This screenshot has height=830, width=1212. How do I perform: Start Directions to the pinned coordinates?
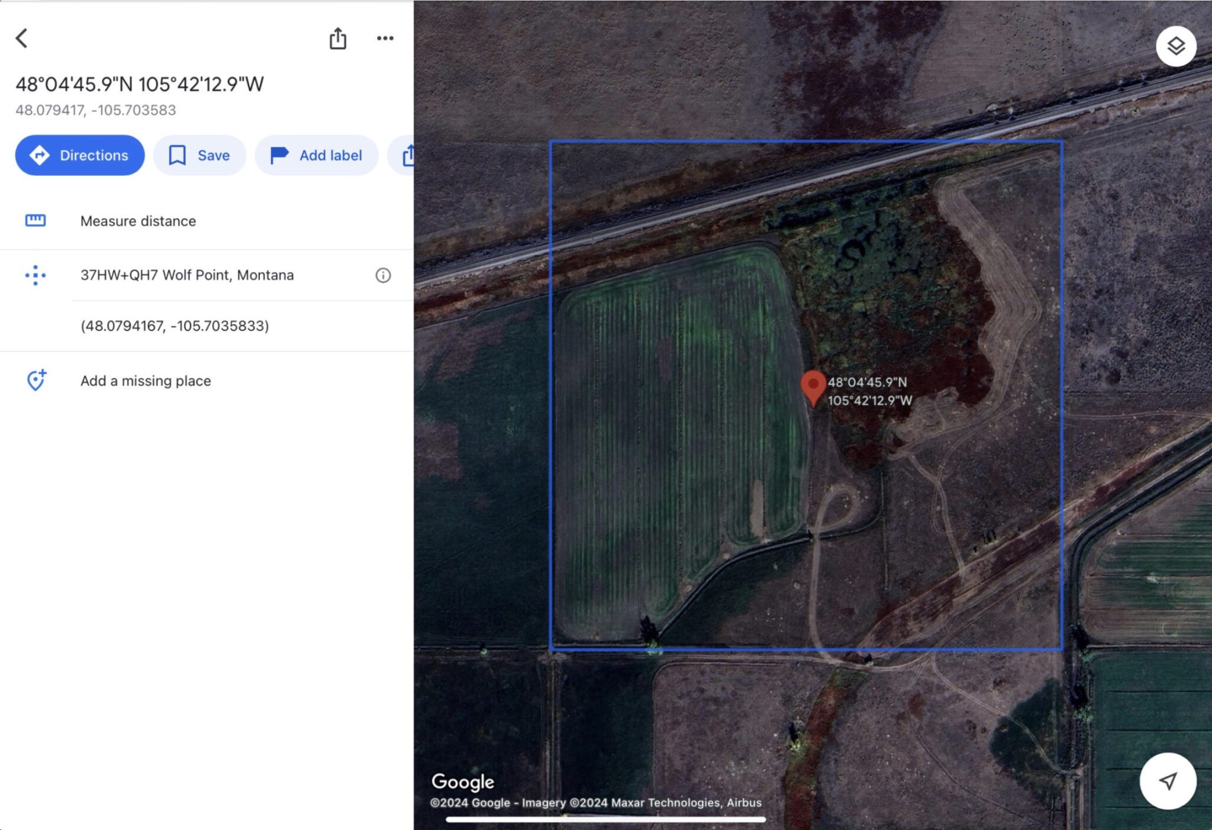click(79, 155)
